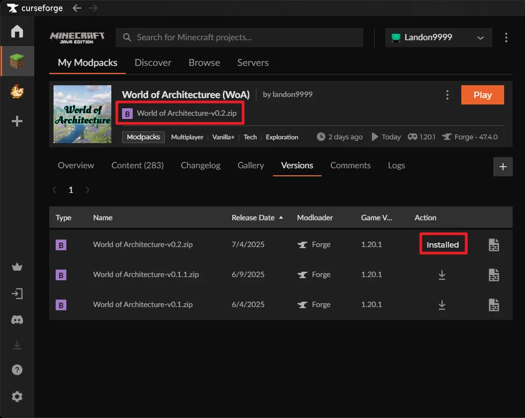Open the Content (283) tab
525x418 pixels.
pyautogui.click(x=138, y=165)
